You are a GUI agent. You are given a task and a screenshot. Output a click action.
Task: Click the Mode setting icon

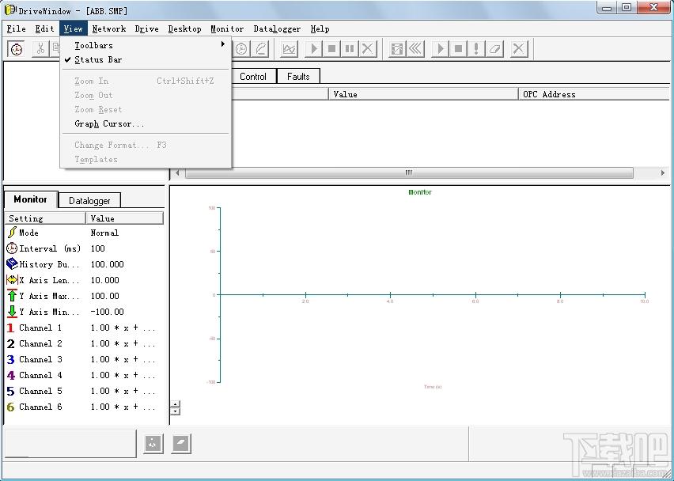click(12, 233)
